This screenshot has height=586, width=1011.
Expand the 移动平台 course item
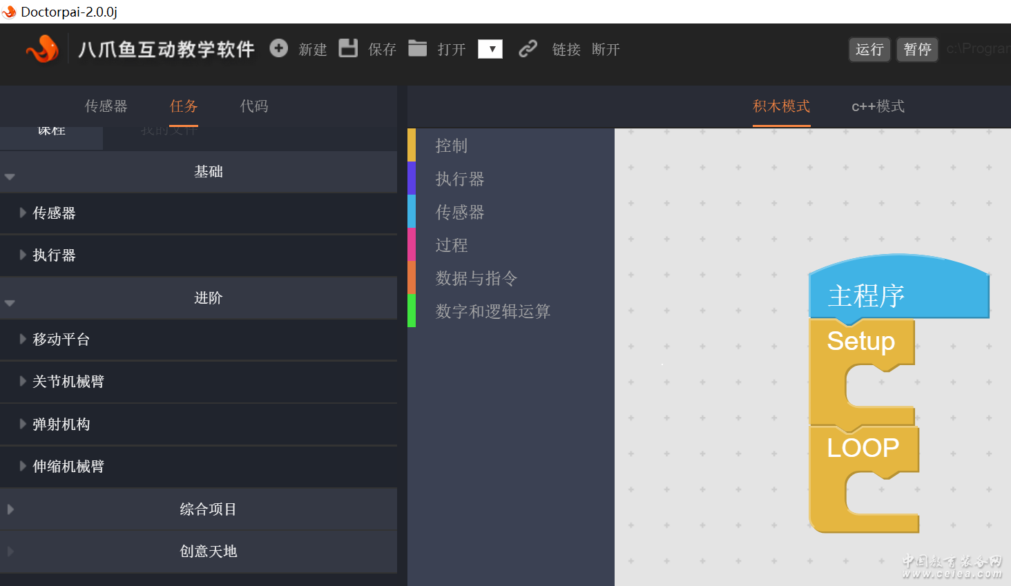pyautogui.click(x=61, y=340)
